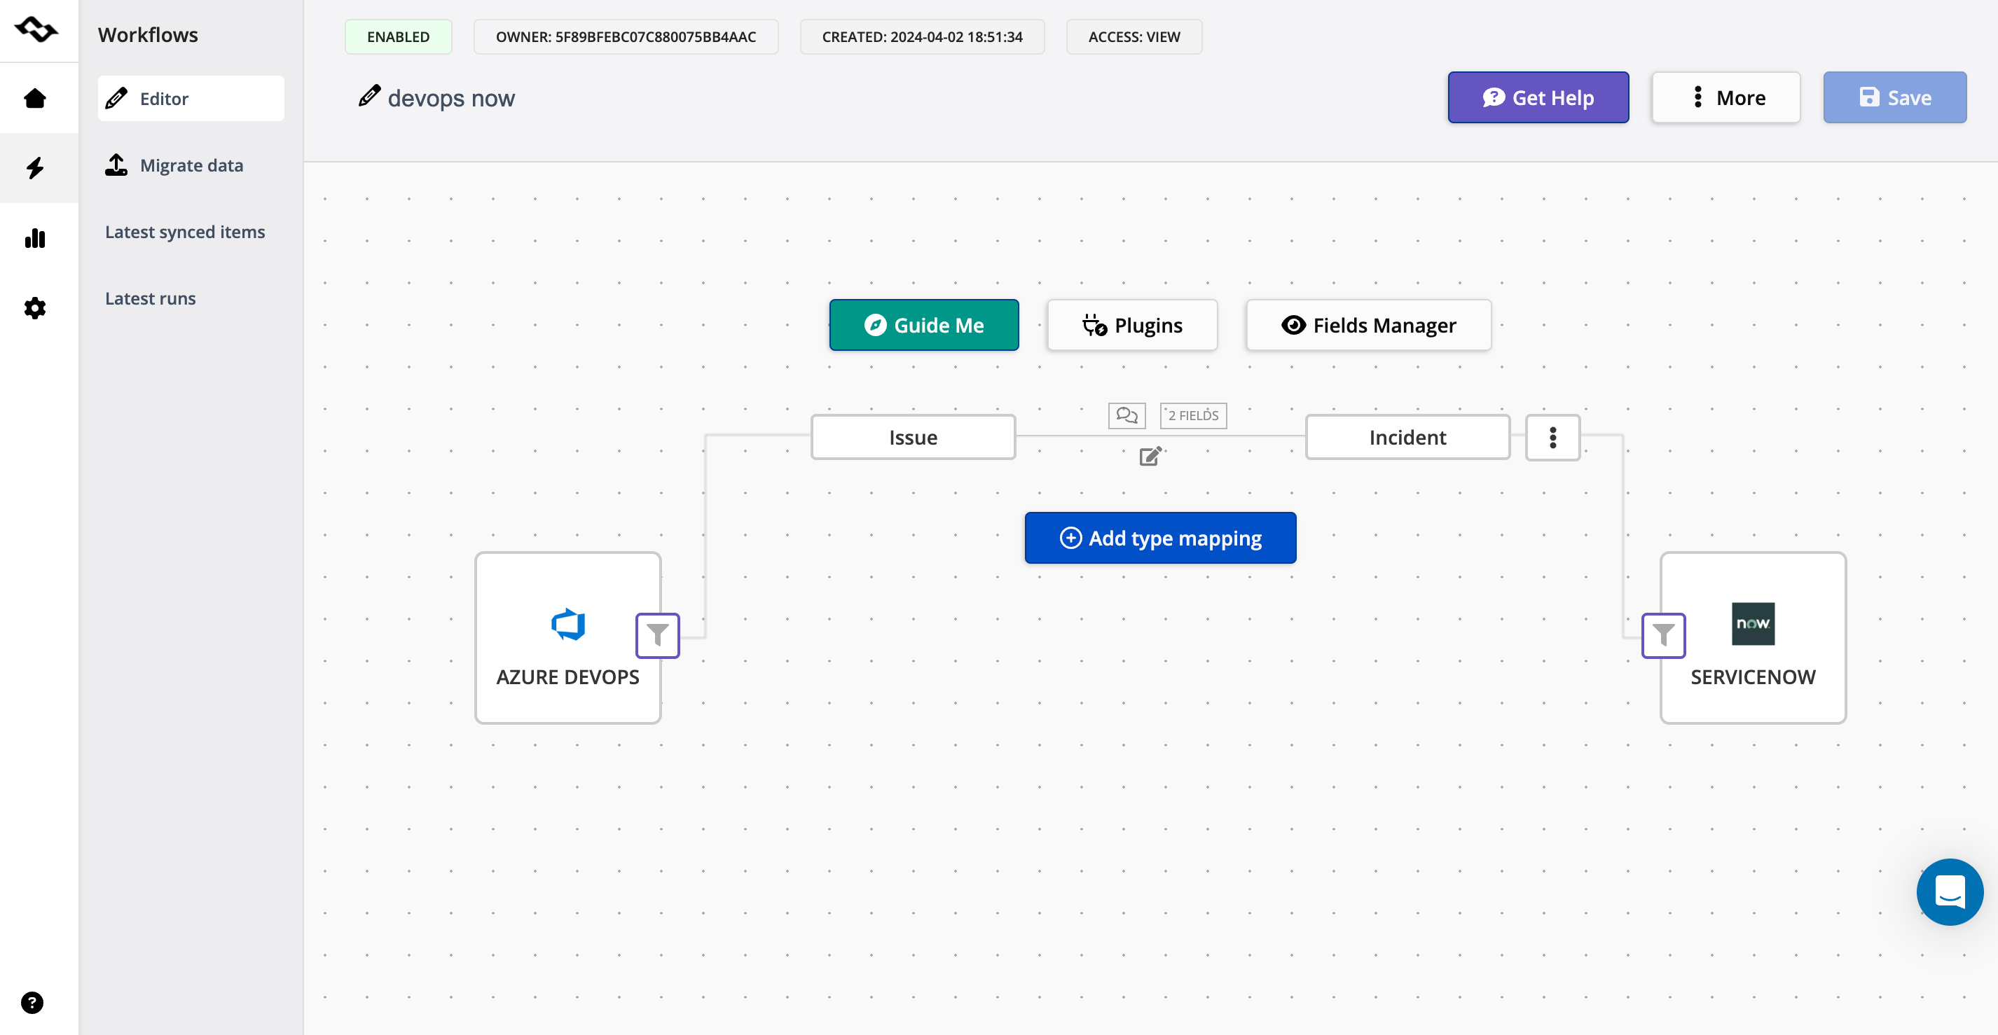Screen dimensions: 1998x1035
Task: Click the ServiceNow connector card
Action: (1753, 637)
